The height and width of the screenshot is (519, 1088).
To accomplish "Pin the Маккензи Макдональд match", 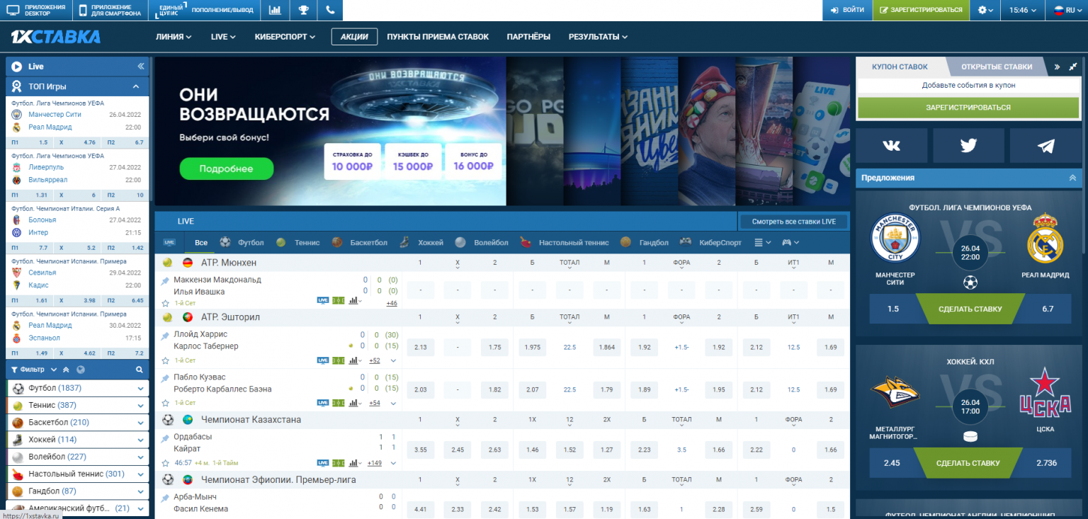I will [165, 281].
